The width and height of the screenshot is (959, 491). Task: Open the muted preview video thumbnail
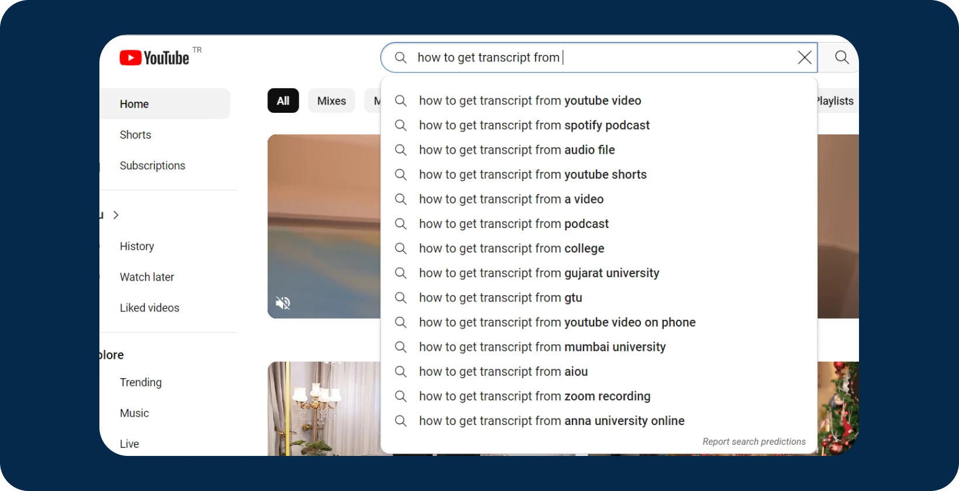[324, 226]
